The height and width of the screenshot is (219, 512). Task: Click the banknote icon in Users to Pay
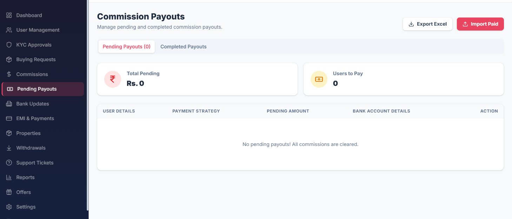click(x=319, y=79)
